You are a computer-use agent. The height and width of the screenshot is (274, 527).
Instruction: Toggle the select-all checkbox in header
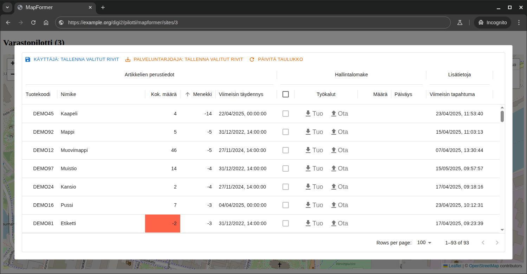tap(286, 94)
